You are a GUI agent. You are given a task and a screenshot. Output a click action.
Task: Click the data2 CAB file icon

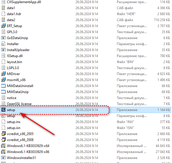(x=3, y=20)
